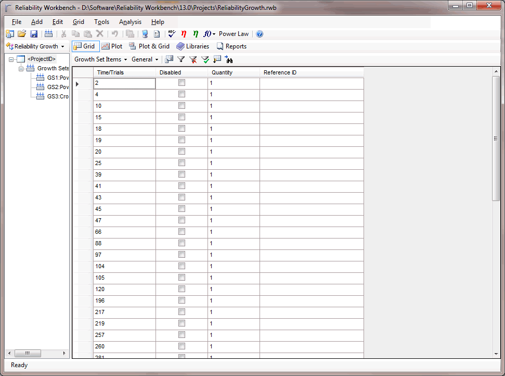Collapse the ProjectID tree node
This screenshot has height=376, width=505.
[11, 59]
